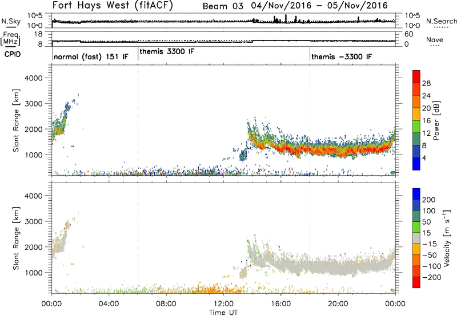Click the '-200' tick on Velocity colorbar

432,277
